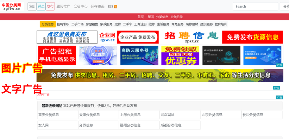Open 福州分类信息 site link
Screen dimensions: 289x139
[x=130, y=125]
